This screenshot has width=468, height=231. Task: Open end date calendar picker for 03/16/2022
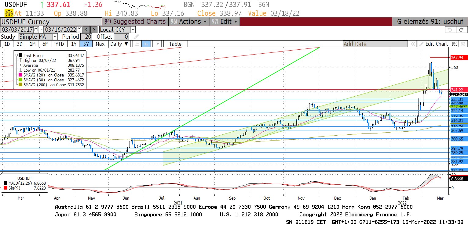point(79,30)
